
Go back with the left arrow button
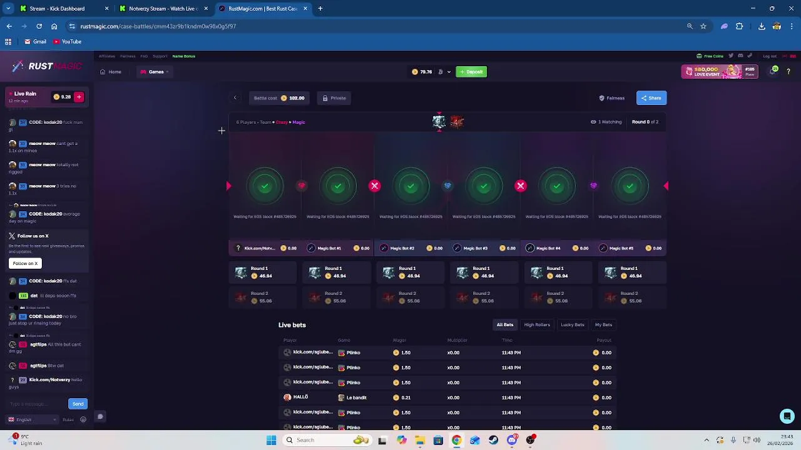pyautogui.click(x=235, y=98)
